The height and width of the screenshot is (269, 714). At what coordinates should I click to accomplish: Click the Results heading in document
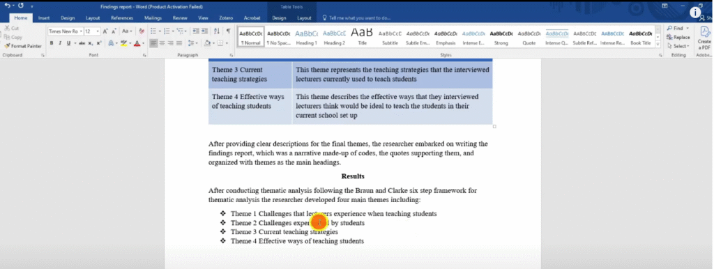pos(353,176)
